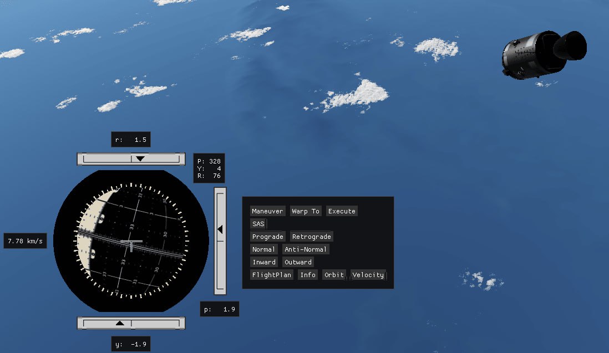Image resolution: width=609 pixels, height=353 pixels.
Task: Select the Prograde orientation mode
Action: point(267,237)
